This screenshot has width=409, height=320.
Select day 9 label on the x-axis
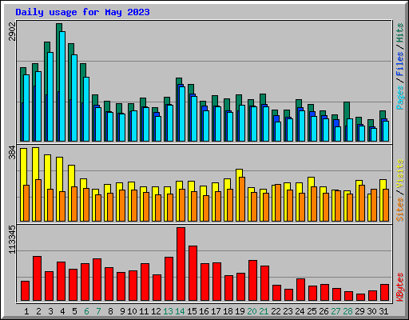point(122,311)
